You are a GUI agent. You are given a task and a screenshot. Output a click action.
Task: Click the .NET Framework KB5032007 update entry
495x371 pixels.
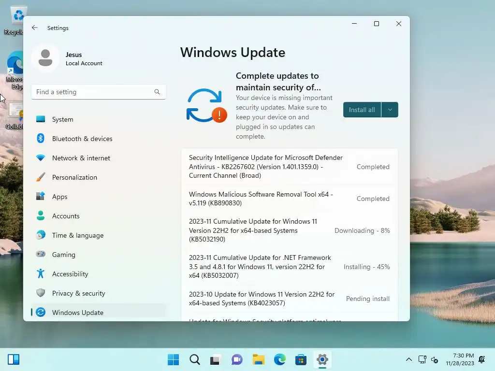(290, 267)
